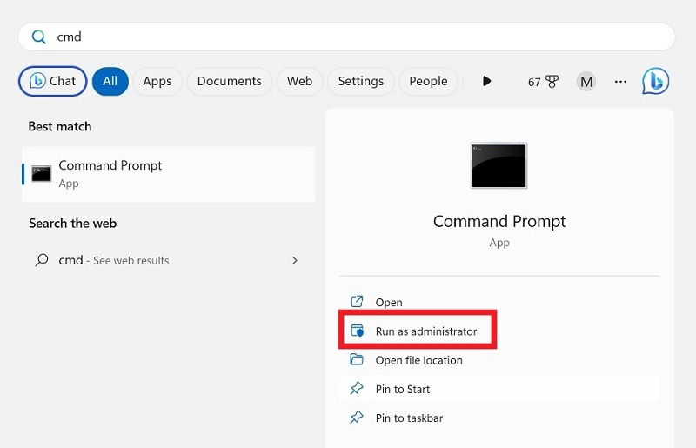
Task: Open the three-dot options menu
Action: [620, 82]
